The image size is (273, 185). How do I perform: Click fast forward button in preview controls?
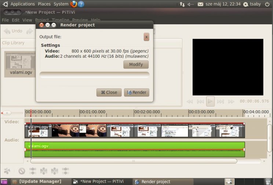pyautogui.click(x=231, y=102)
